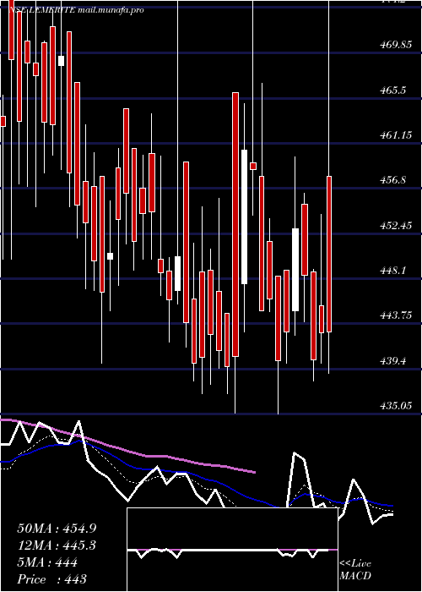422x592 pixels.
Task: Click the 461.15 price level label
Action: click(396, 135)
